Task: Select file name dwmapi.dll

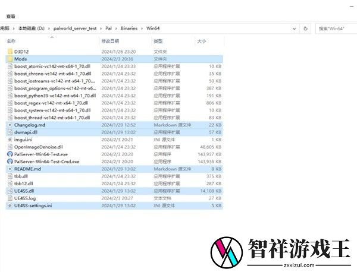Action: (x=26, y=132)
